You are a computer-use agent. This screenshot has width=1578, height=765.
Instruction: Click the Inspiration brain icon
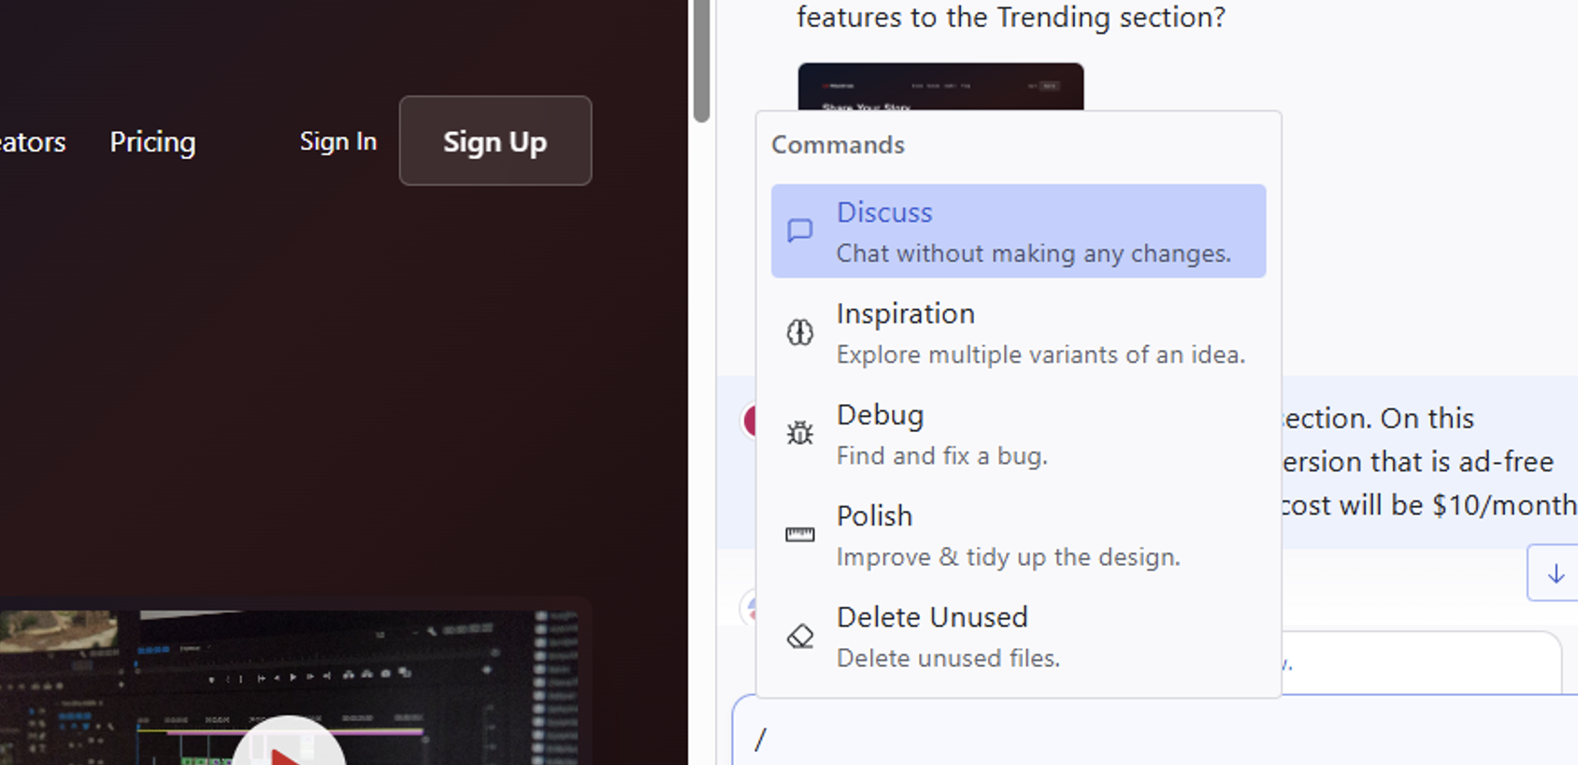[799, 332]
